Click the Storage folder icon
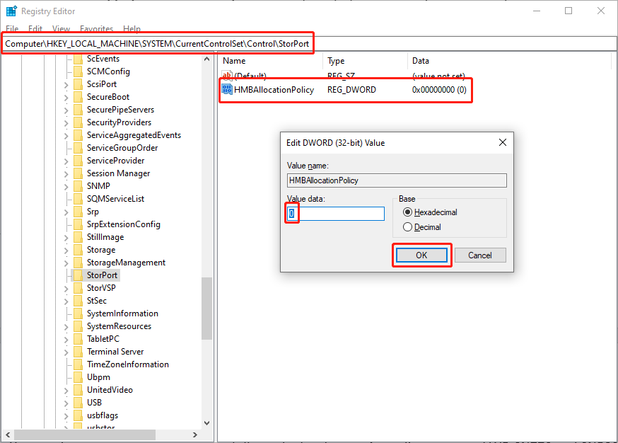The height and width of the screenshot is (443, 618). point(78,250)
